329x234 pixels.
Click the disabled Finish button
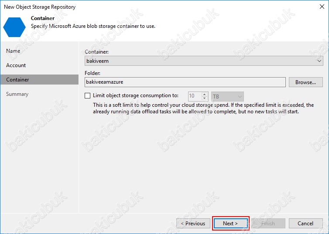coord(268,223)
